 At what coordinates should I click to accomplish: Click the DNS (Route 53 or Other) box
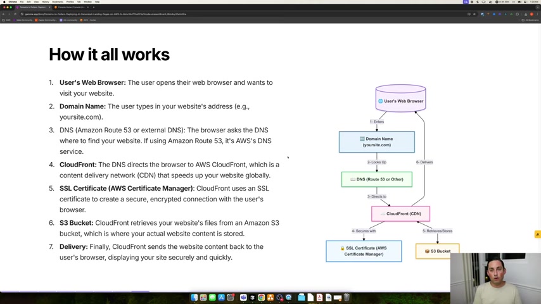click(x=377, y=179)
